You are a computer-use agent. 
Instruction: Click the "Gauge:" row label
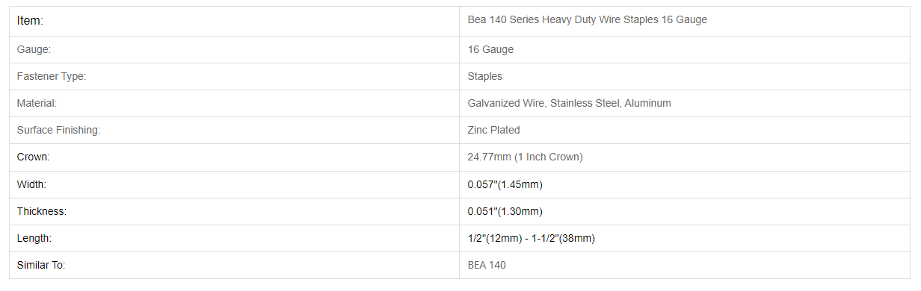(x=34, y=50)
